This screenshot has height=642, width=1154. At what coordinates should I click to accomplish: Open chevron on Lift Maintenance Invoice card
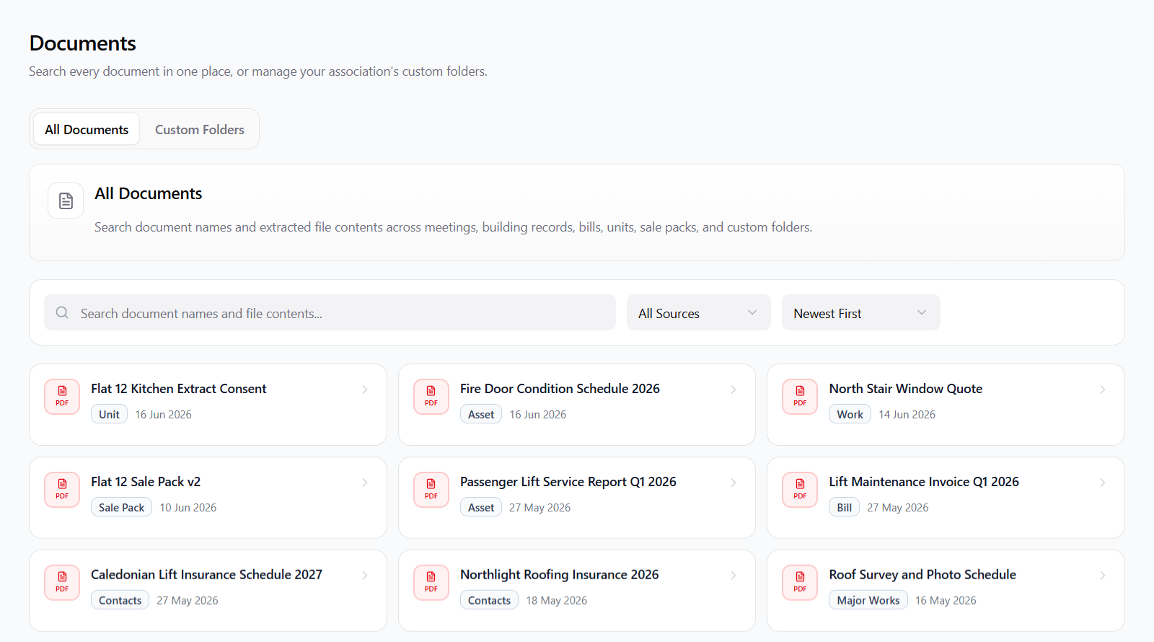1103,483
